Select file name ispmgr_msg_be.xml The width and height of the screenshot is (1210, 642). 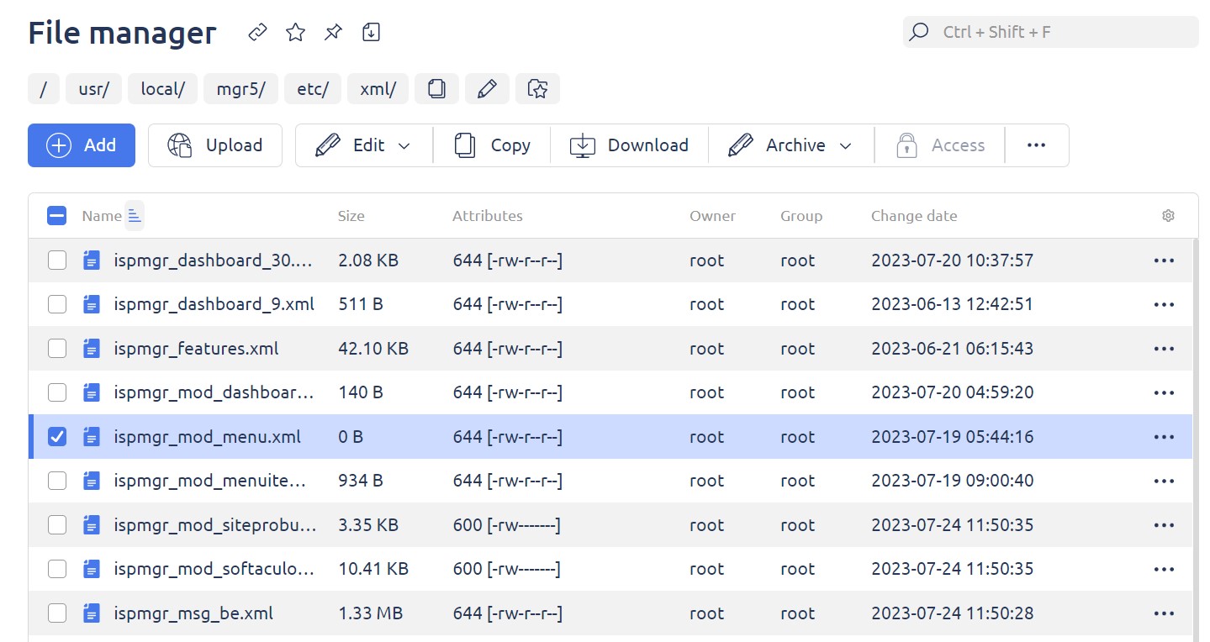click(193, 613)
